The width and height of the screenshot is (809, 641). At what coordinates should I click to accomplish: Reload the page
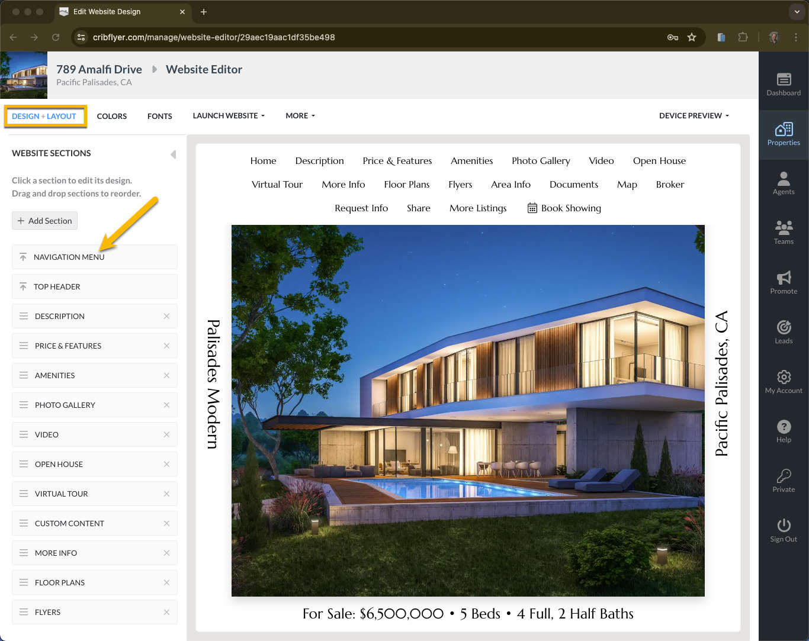coord(56,37)
